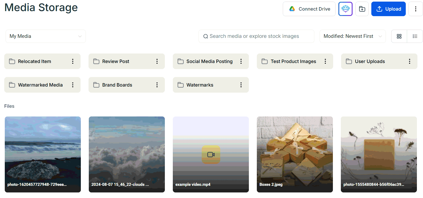Open the Test Product Images folder

pyautogui.click(x=291, y=61)
